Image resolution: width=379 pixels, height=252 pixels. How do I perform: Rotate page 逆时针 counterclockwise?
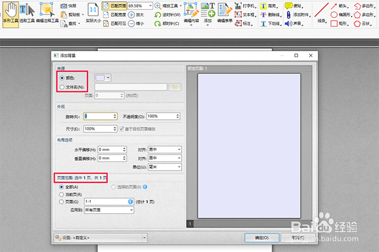click(167, 14)
